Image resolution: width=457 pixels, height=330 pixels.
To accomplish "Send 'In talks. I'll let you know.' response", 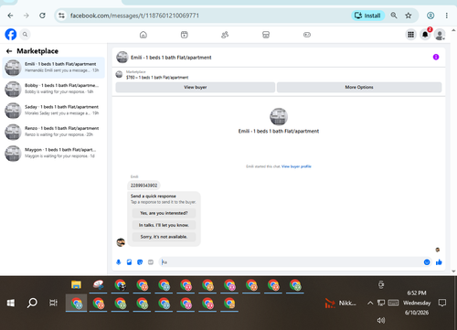I will (x=164, y=225).
